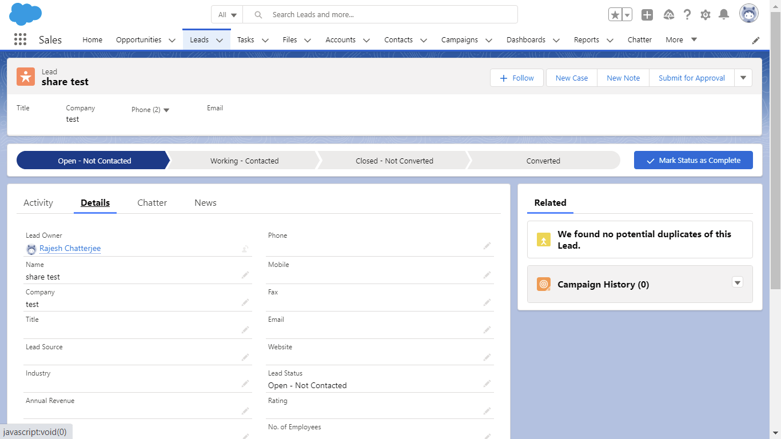Image resolution: width=781 pixels, height=439 pixels.
Task: Click the Salesforce cloud logo
Action: coord(26,14)
